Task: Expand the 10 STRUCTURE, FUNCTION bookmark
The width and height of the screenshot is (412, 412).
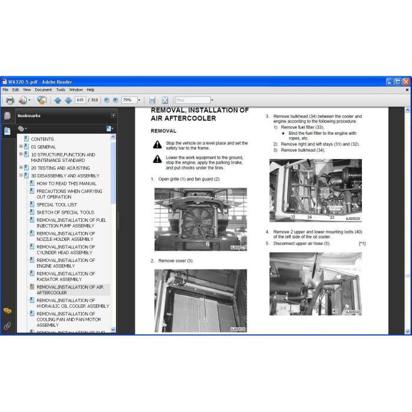Action: coord(21,154)
